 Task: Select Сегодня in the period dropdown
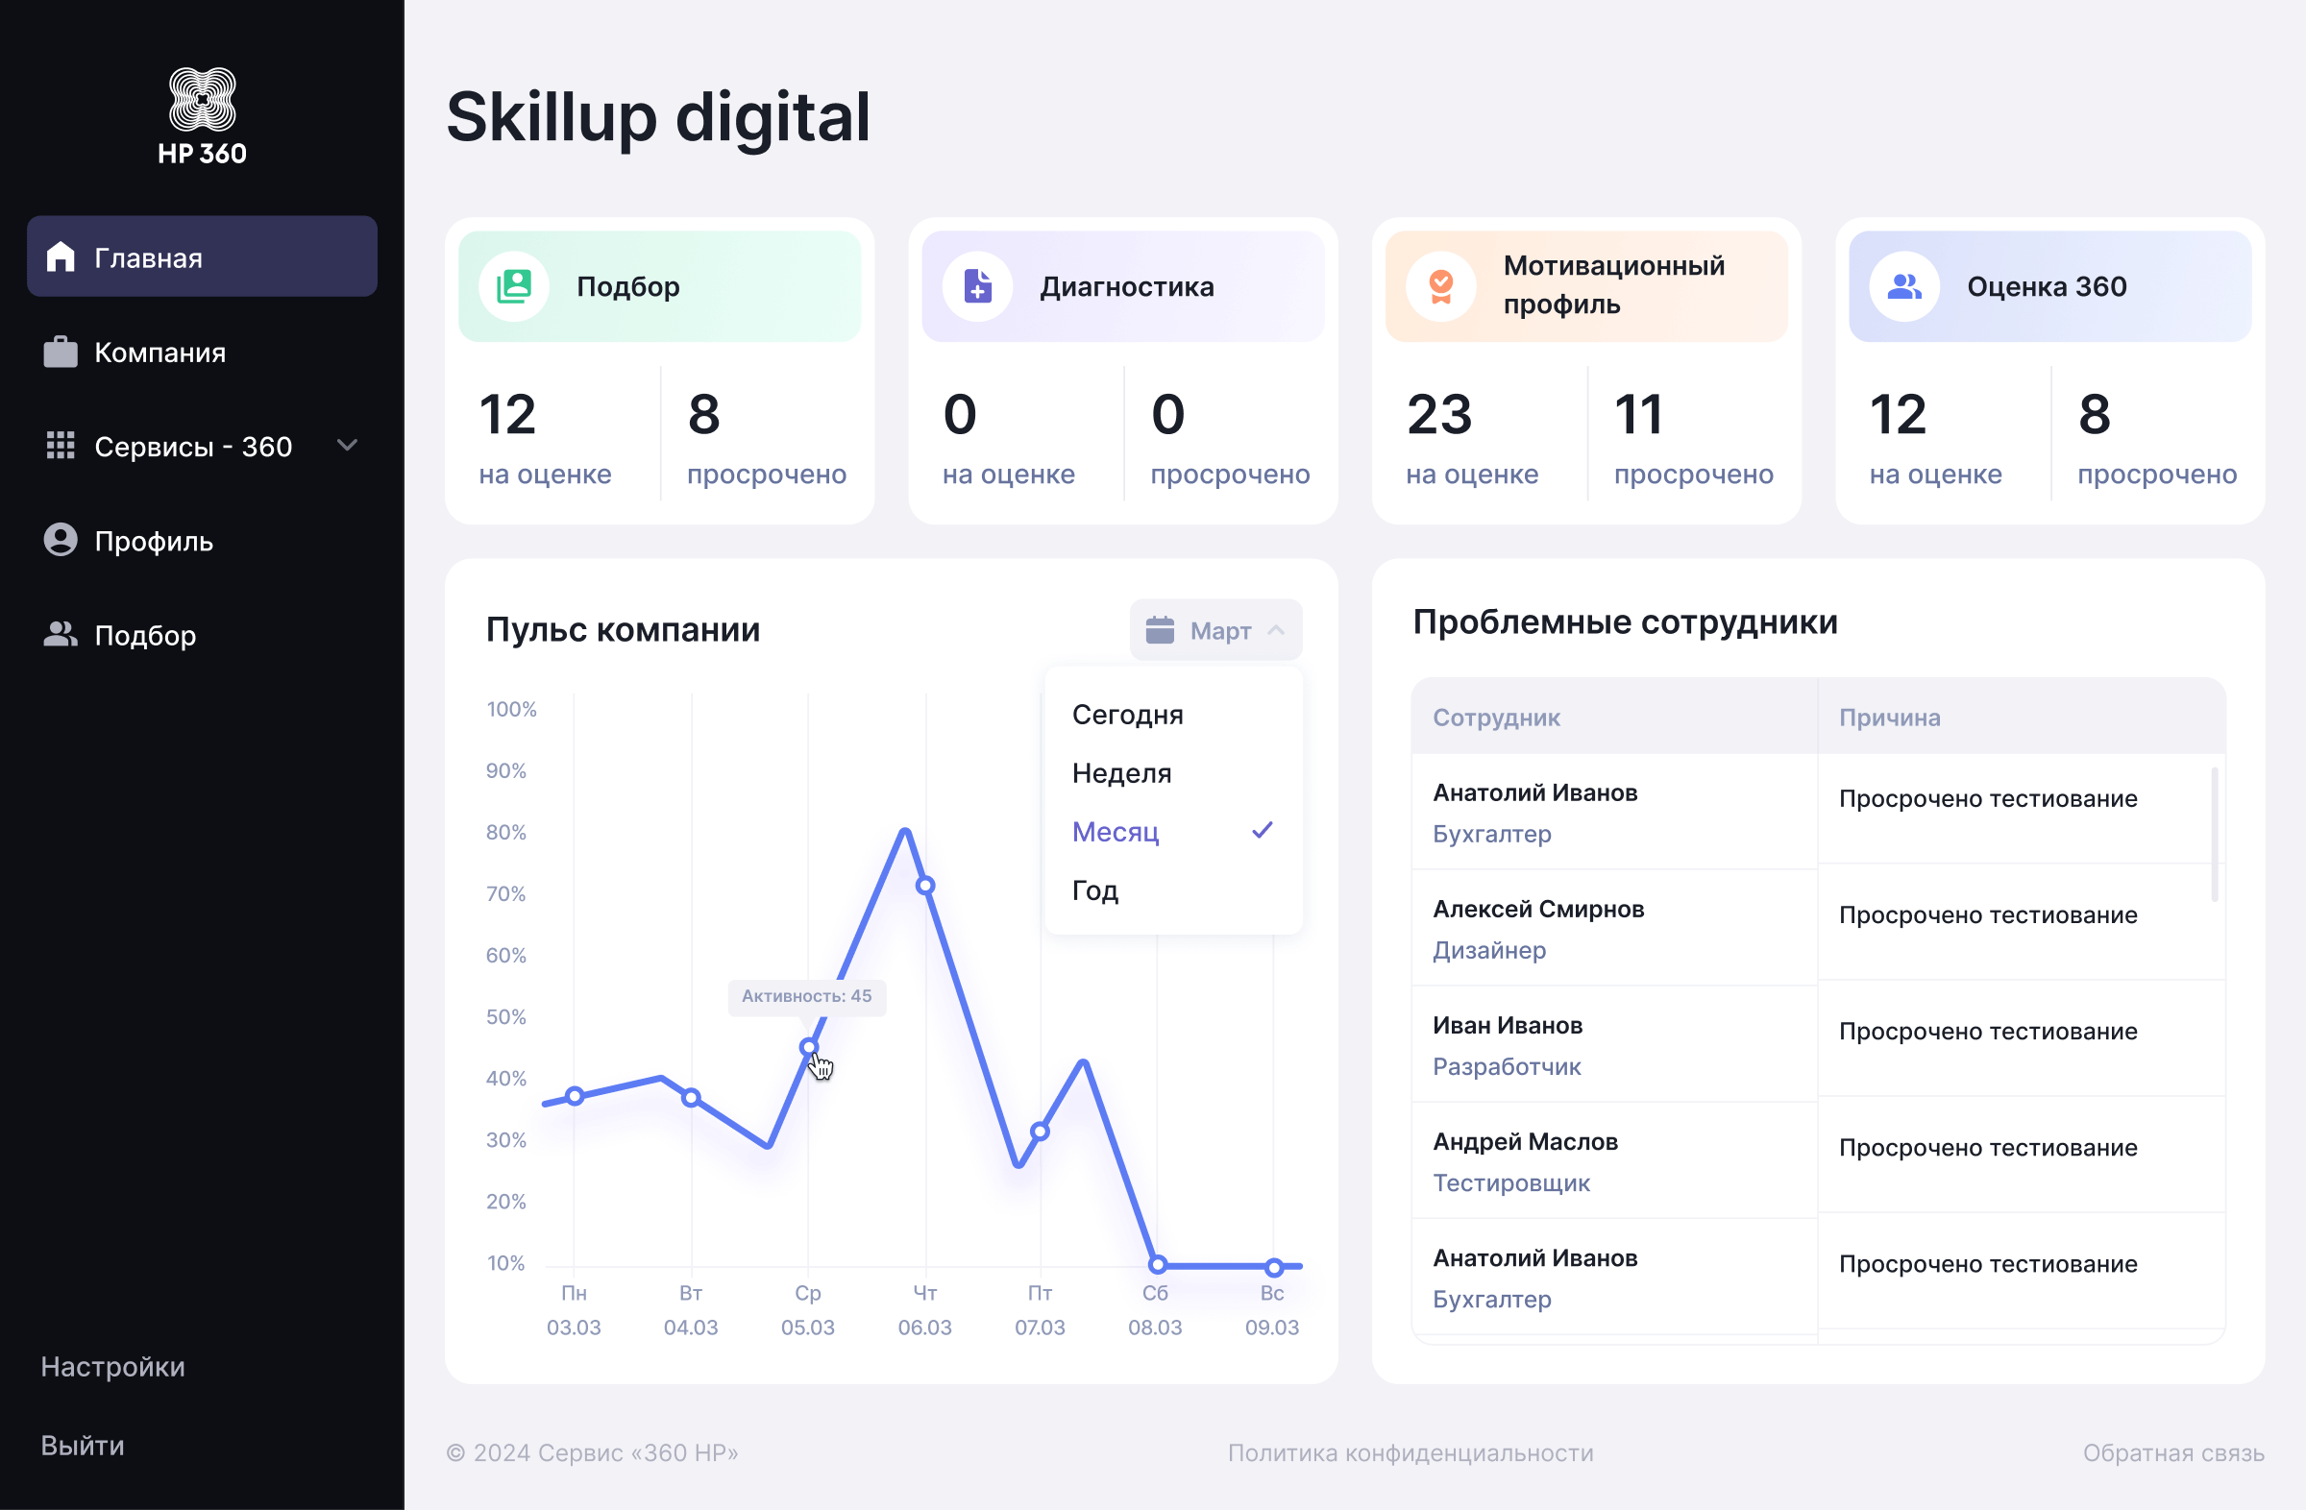(x=1127, y=715)
